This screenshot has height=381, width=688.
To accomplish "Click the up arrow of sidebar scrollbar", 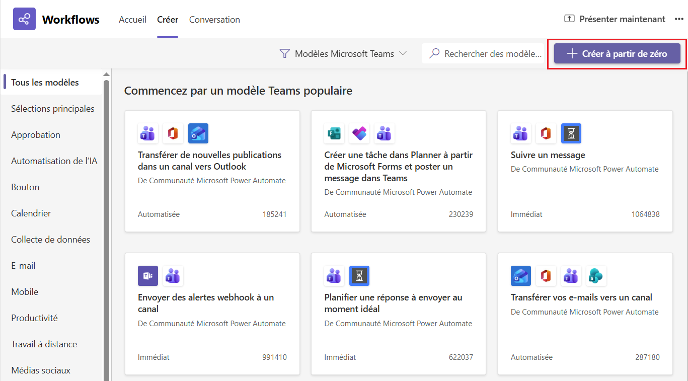I will click(106, 74).
